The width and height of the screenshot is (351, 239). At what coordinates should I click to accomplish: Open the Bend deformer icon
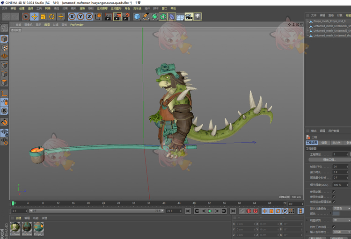(x=172, y=16)
